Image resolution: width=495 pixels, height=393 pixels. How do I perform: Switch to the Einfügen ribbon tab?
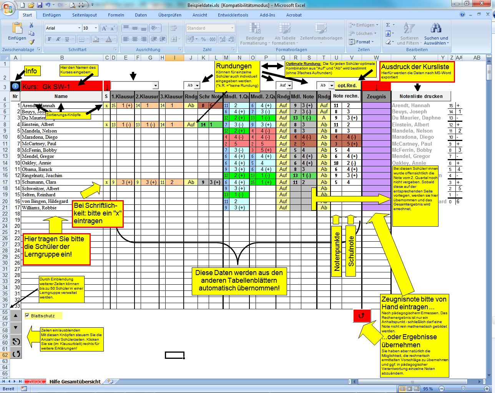point(51,15)
